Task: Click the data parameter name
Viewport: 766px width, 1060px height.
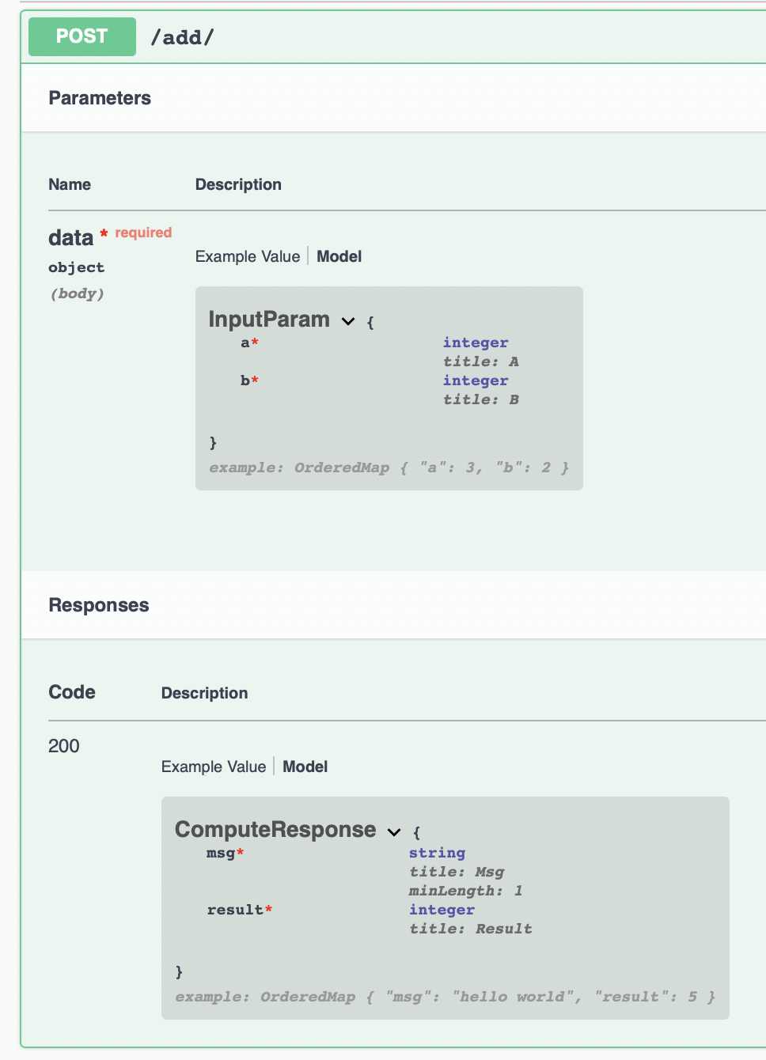Action: click(x=71, y=237)
